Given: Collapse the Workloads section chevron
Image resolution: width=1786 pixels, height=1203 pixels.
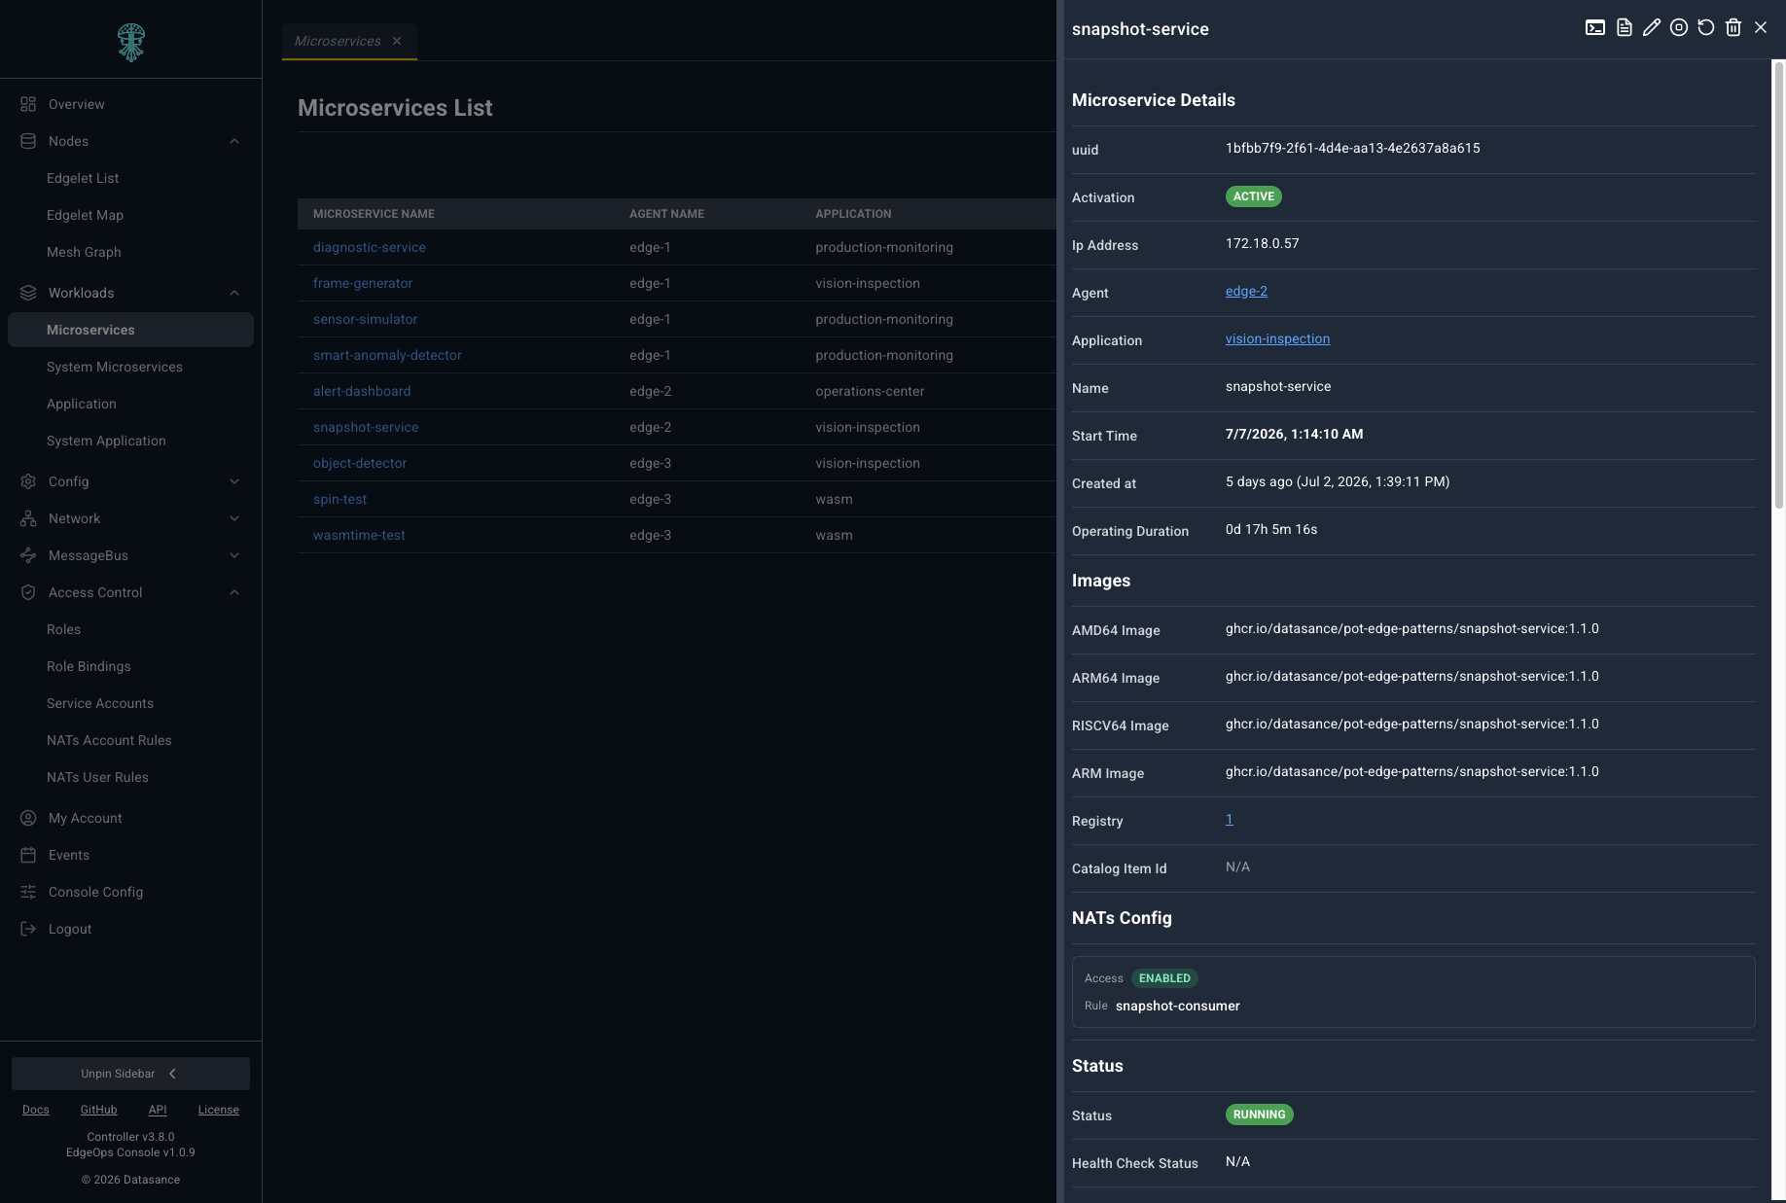Looking at the screenshot, I should coord(234,293).
